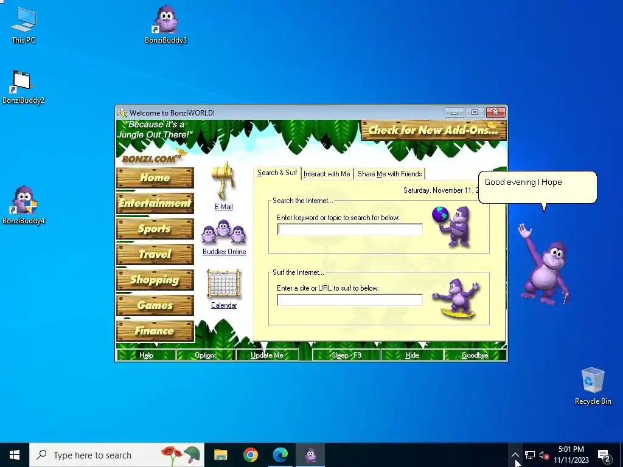Click the Windows taskbar search box
The width and height of the screenshot is (623, 467).
[117, 455]
